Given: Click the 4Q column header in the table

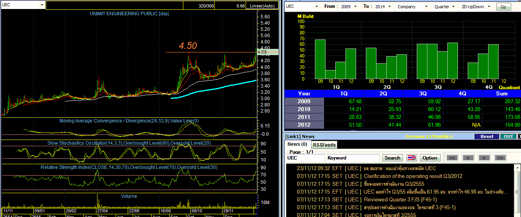Looking at the screenshot, I should pos(463,93).
